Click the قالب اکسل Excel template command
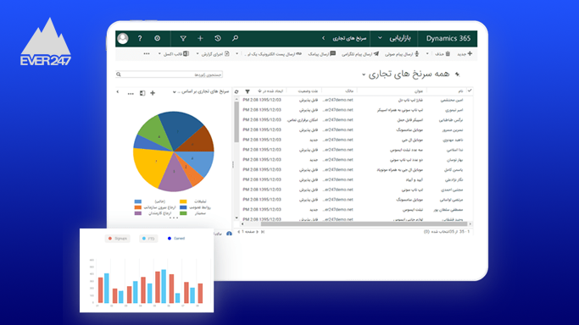The width and height of the screenshot is (579, 325). pyautogui.click(x=176, y=54)
